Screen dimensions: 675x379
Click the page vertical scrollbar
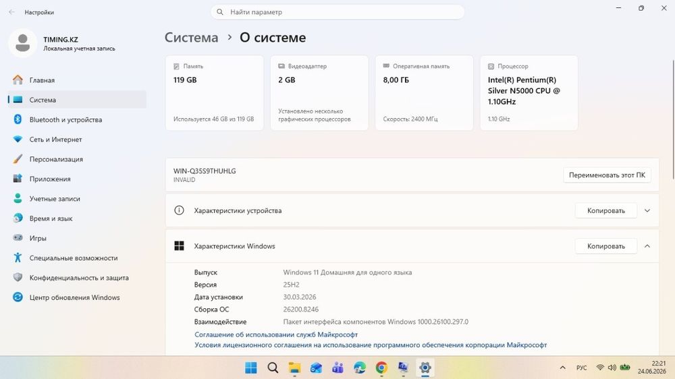coord(673,119)
